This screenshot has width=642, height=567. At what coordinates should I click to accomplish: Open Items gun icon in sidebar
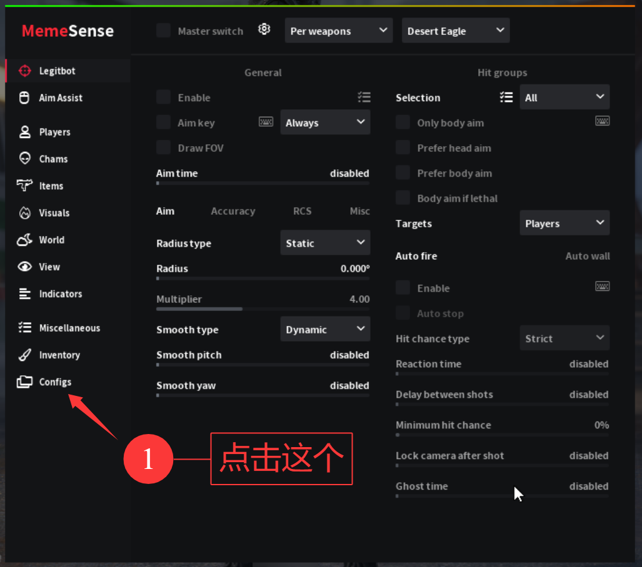(24, 186)
